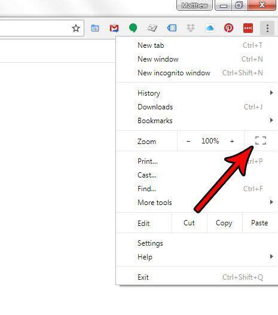Click the chart checkmark extension icon

[152, 28]
